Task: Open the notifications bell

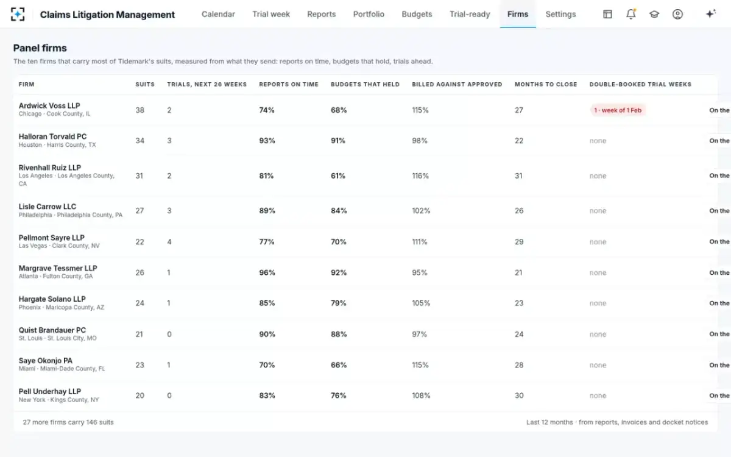Action: 631,14
